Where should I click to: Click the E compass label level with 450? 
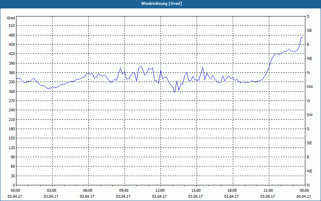(x=308, y=45)
